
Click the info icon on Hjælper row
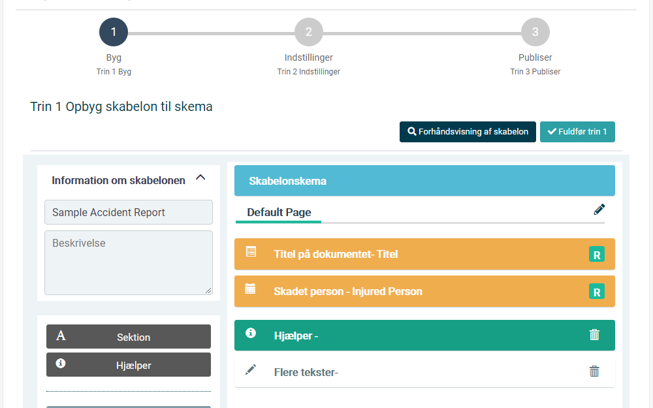251,333
